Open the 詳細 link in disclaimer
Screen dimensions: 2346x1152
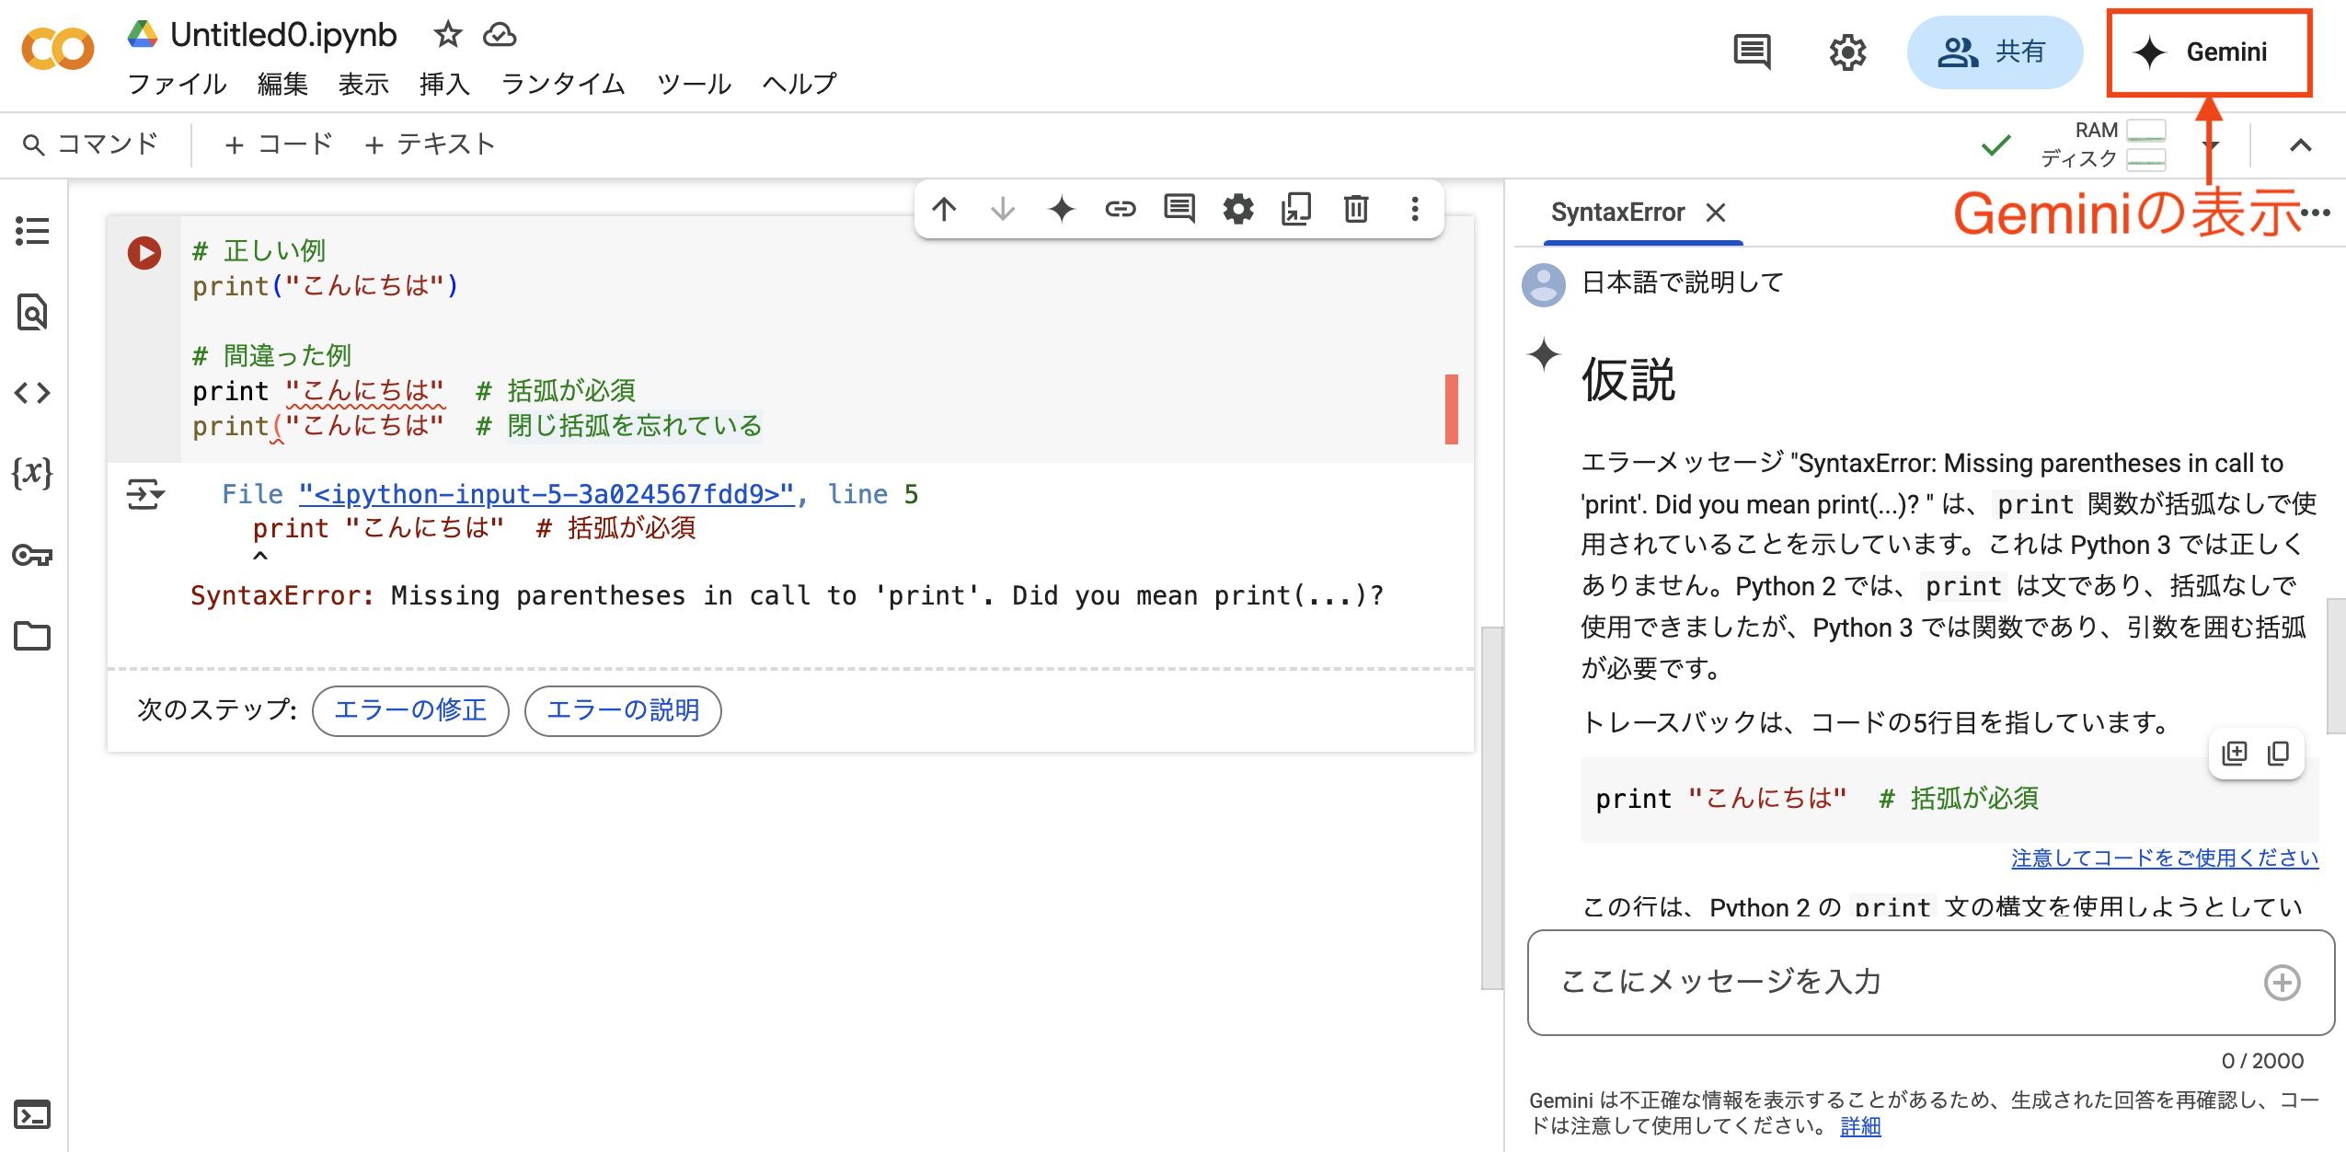(x=1860, y=1126)
